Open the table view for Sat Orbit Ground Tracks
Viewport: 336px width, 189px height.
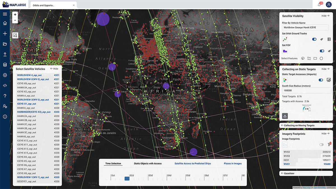(x=329, y=39)
